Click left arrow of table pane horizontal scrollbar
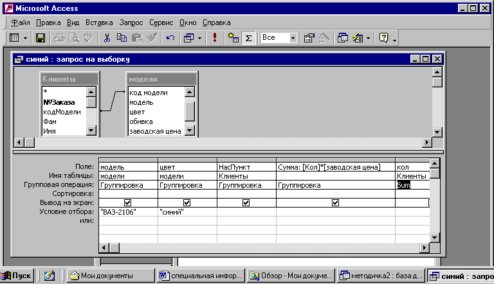The image size is (494, 284). pyautogui.click(x=19, y=142)
